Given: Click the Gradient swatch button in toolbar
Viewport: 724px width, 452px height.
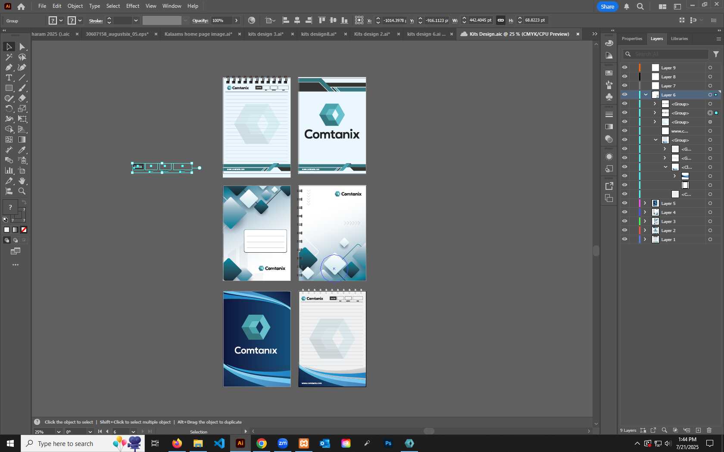Looking at the screenshot, I should (x=16, y=230).
